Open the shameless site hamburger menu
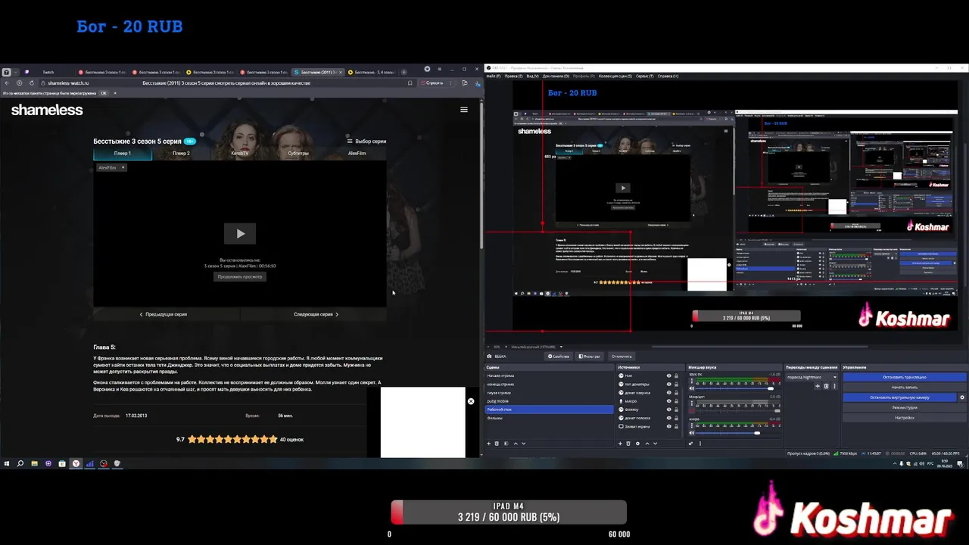The image size is (969, 545). coord(464,110)
